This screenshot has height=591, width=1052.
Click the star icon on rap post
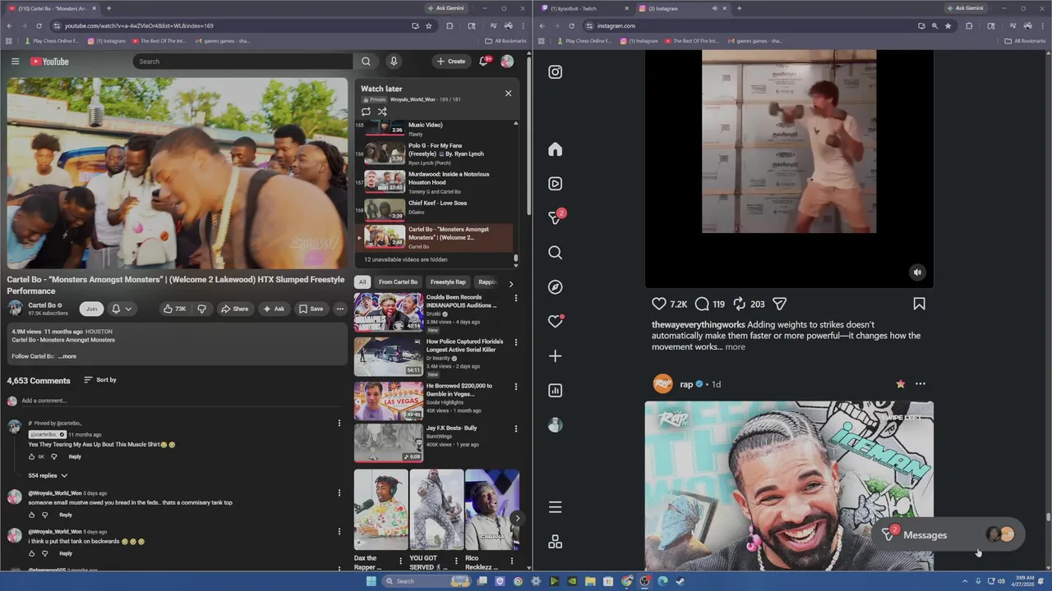tap(901, 384)
